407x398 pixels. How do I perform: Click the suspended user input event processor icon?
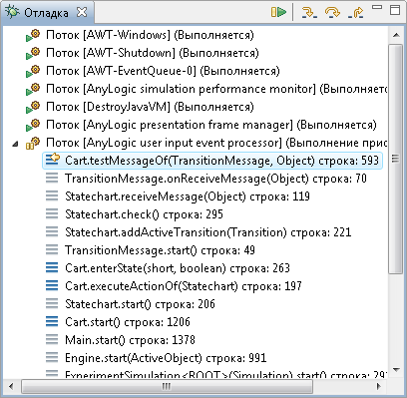(33, 143)
